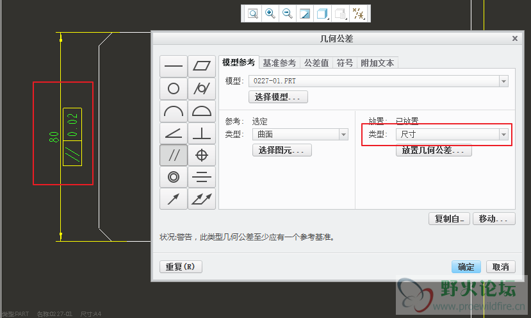
Task: Click the repaint screen icon
Action: [305, 13]
